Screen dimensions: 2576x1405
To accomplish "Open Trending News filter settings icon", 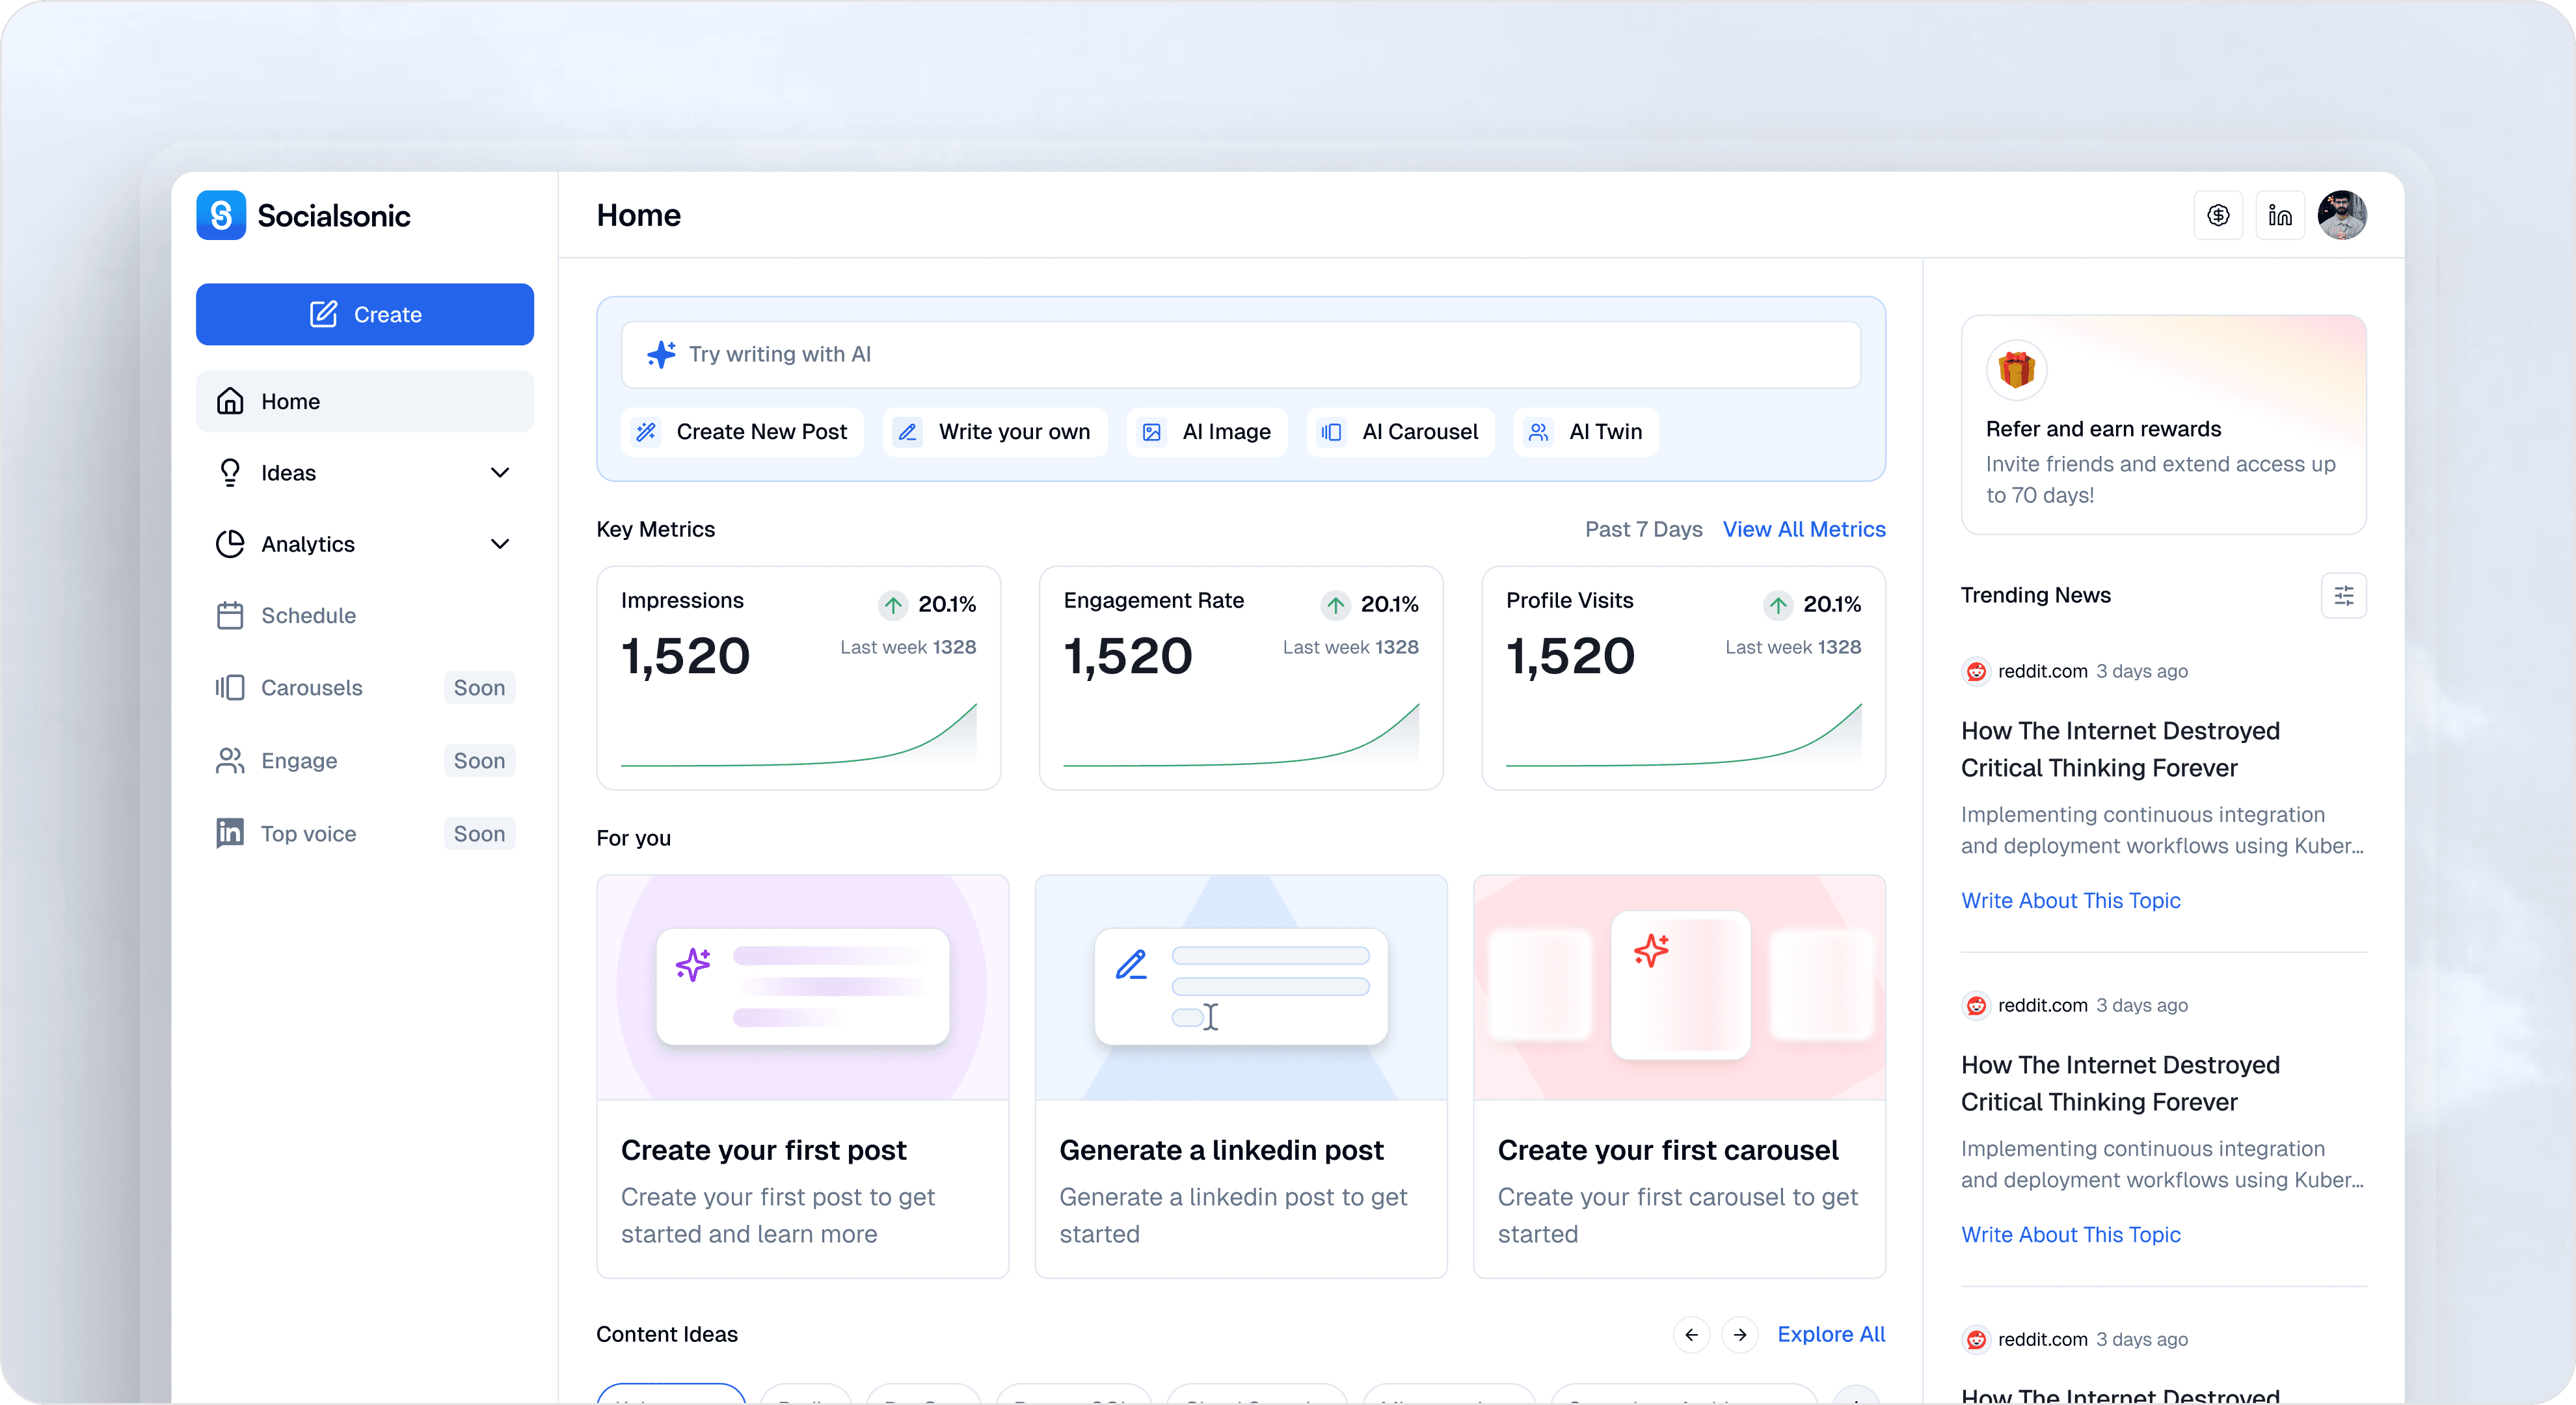I will [x=2343, y=596].
